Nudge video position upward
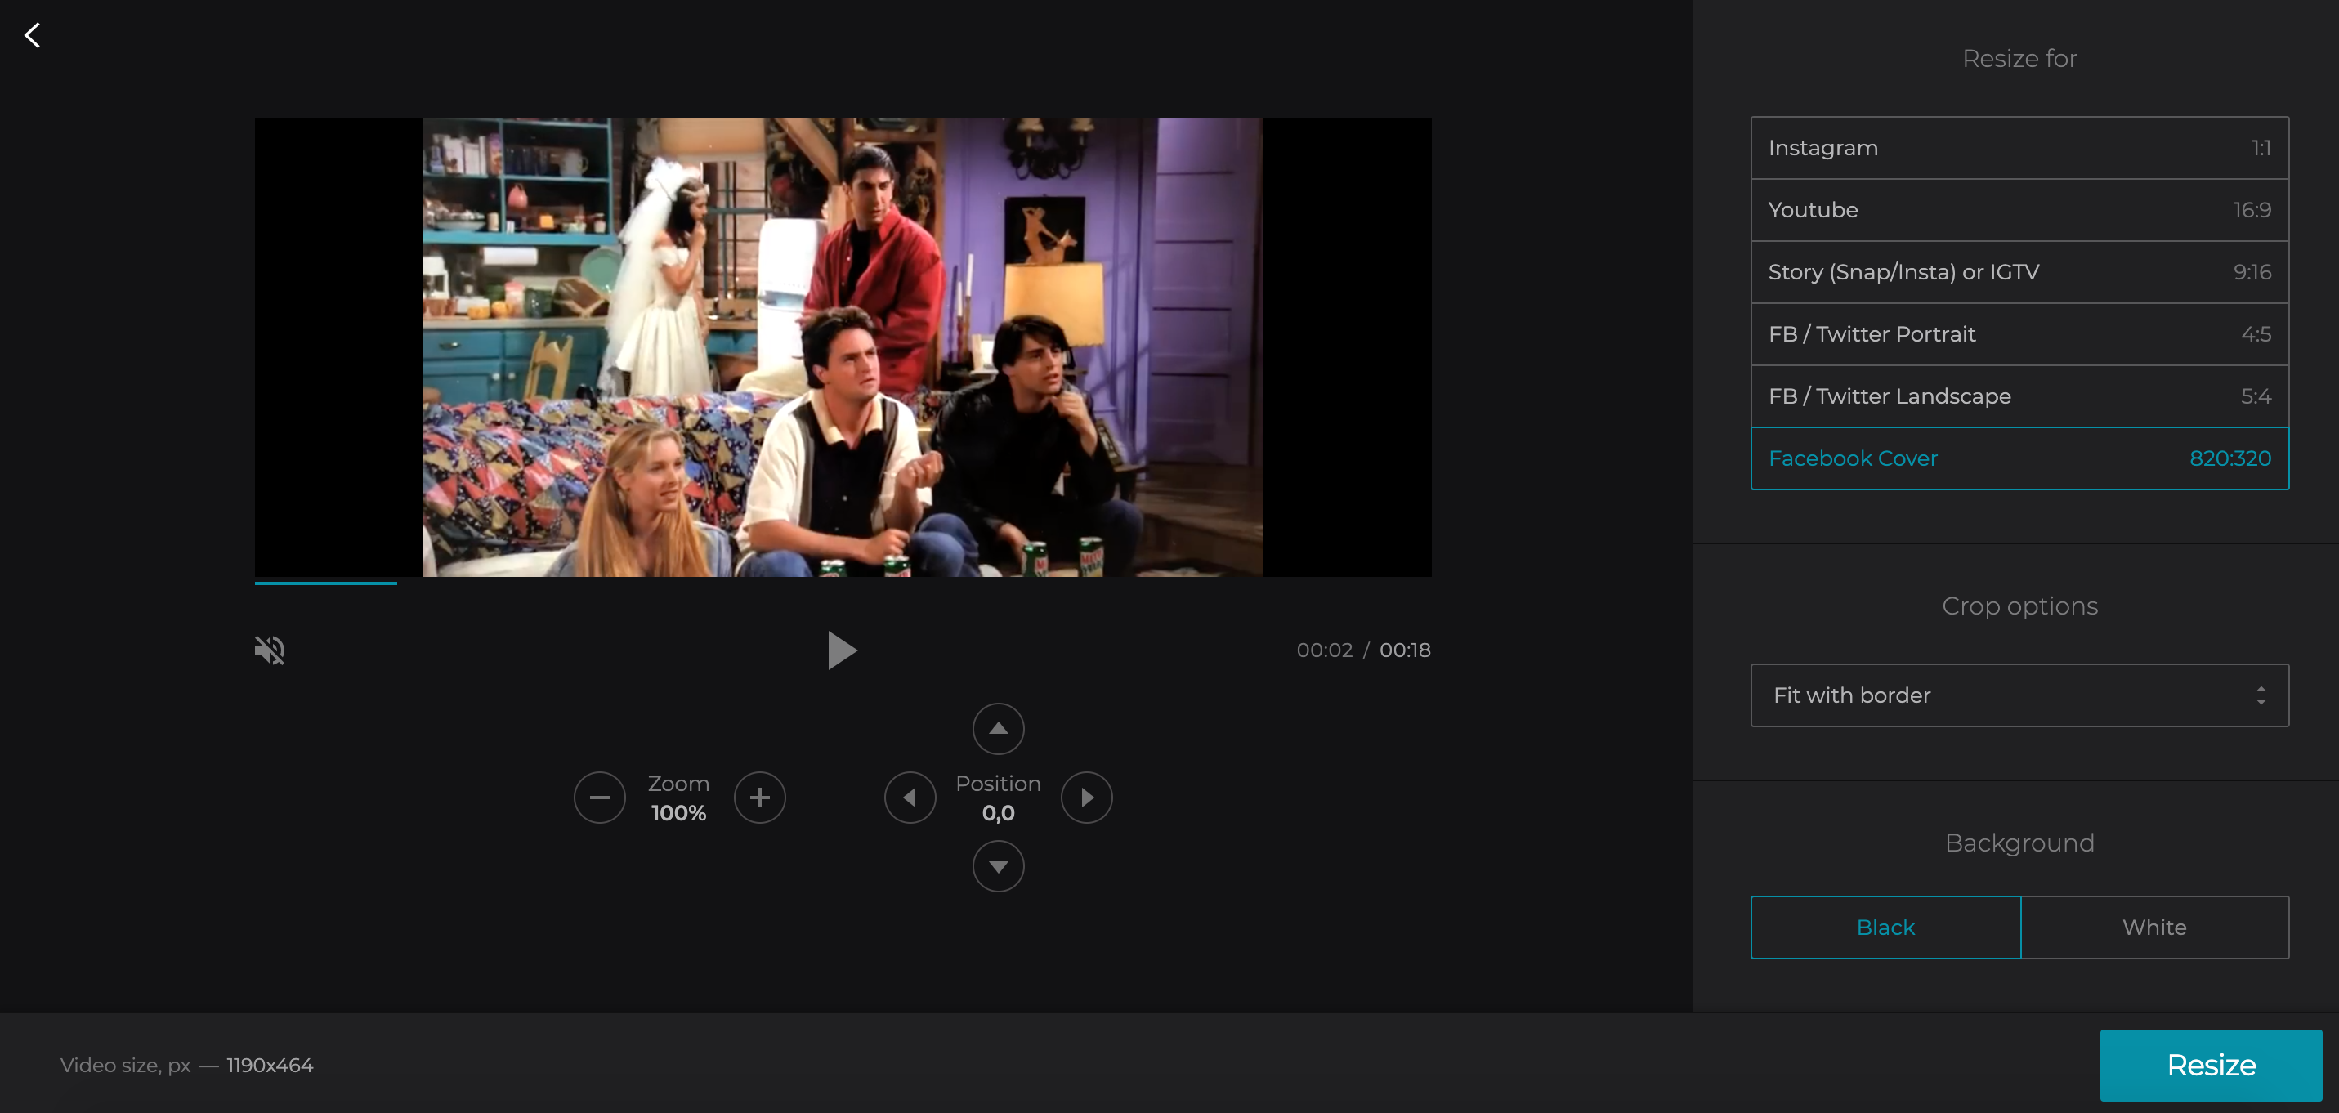The width and height of the screenshot is (2339, 1113). pyautogui.click(x=998, y=728)
